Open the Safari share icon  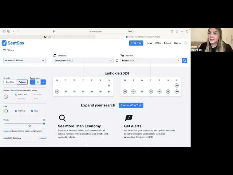tap(177, 31)
